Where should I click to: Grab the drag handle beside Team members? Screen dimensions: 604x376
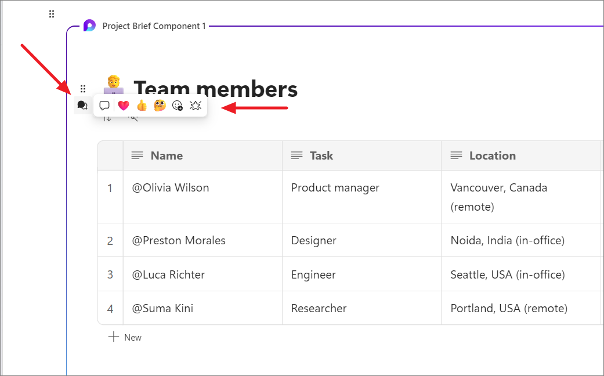83,89
